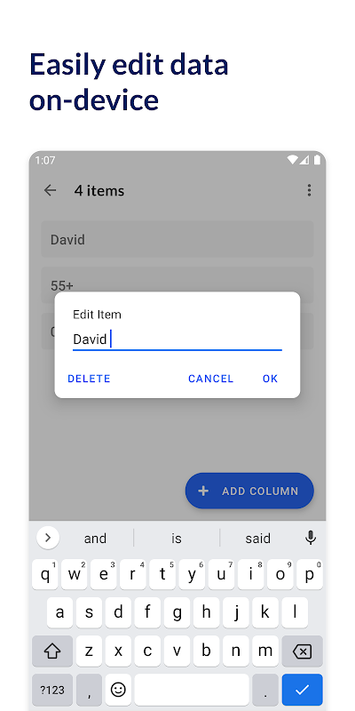Click CANCEL in the Edit Item dialog
This screenshot has width=355, height=711.
pyautogui.click(x=210, y=379)
